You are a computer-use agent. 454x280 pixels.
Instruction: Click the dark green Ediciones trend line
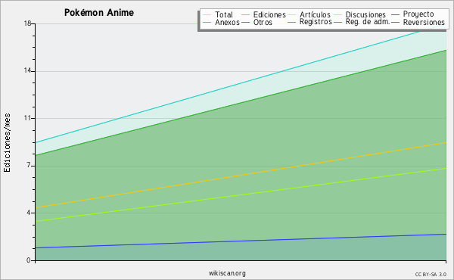point(241,103)
